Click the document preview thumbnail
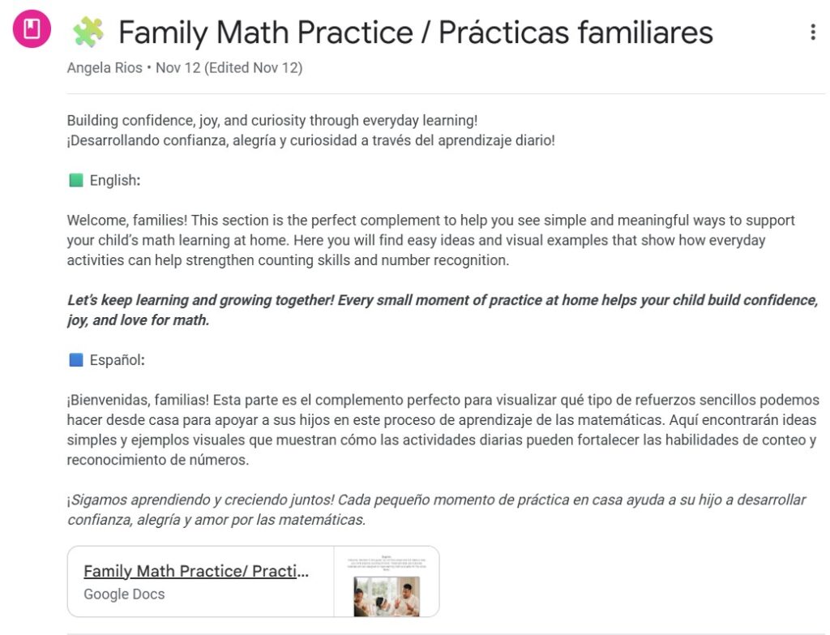The width and height of the screenshot is (830, 635). coord(387,581)
